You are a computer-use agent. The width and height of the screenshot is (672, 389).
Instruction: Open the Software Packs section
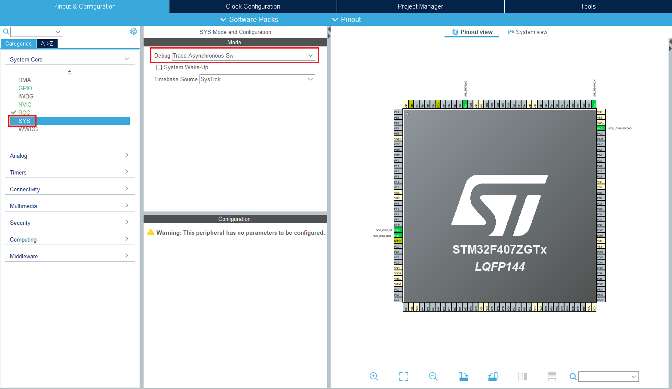249,19
